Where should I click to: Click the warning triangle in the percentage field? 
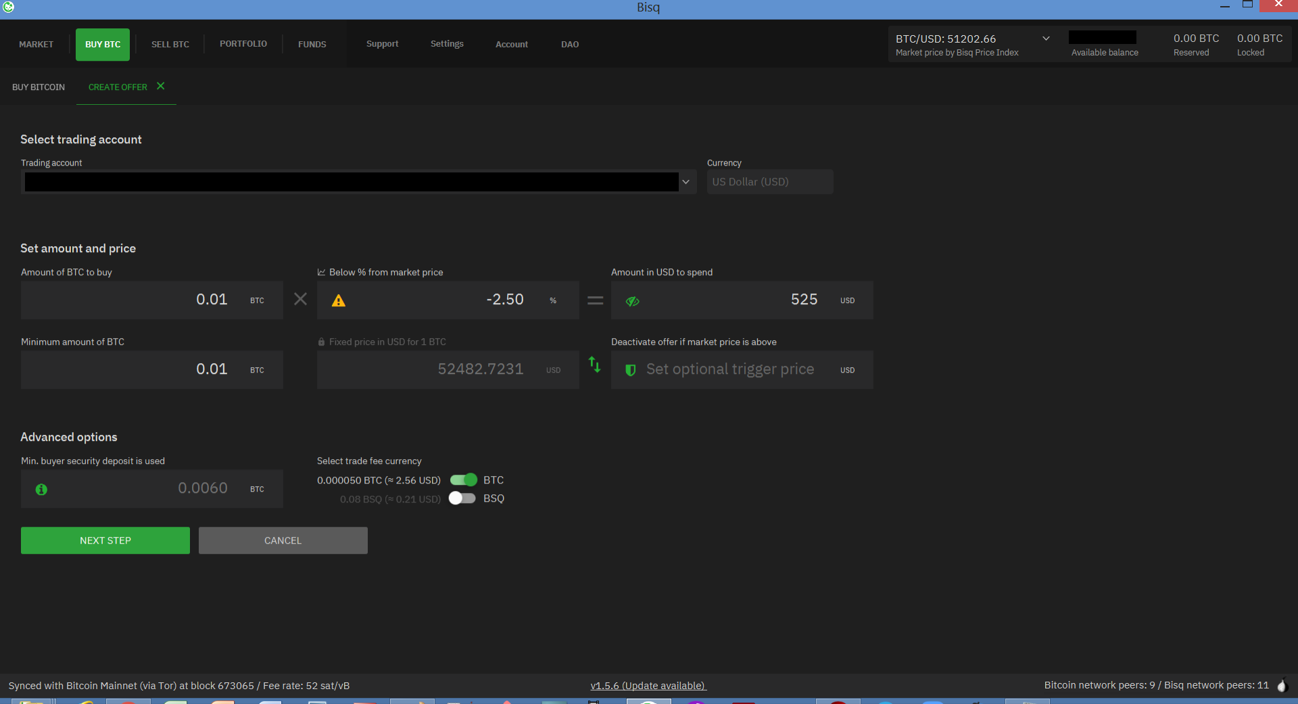point(339,300)
